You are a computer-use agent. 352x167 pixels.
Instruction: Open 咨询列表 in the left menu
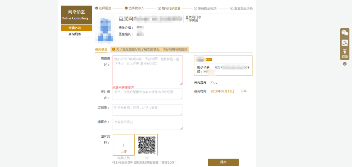(76, 34)
